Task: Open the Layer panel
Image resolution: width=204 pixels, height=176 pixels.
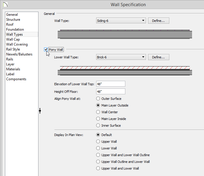Action: [x=22, y=64]
